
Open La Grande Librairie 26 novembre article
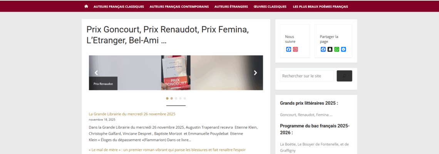point(132,114)
